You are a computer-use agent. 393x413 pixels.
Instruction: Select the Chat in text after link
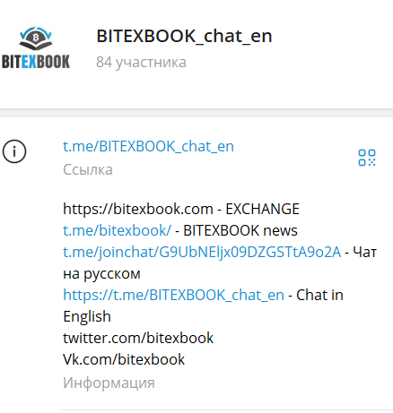(x=319, y=295)
